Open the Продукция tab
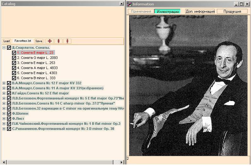 (x=232, y=11)
